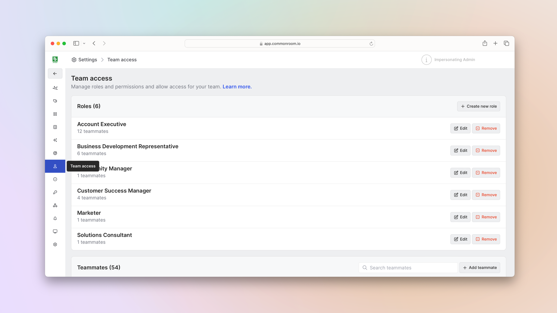Select the Team access person icon
This screenshot has height=313, width=557.
click(55, 166)
